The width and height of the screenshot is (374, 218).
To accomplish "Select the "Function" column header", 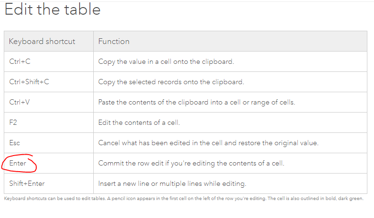I will pyautogui.click(x=114, y=41).
